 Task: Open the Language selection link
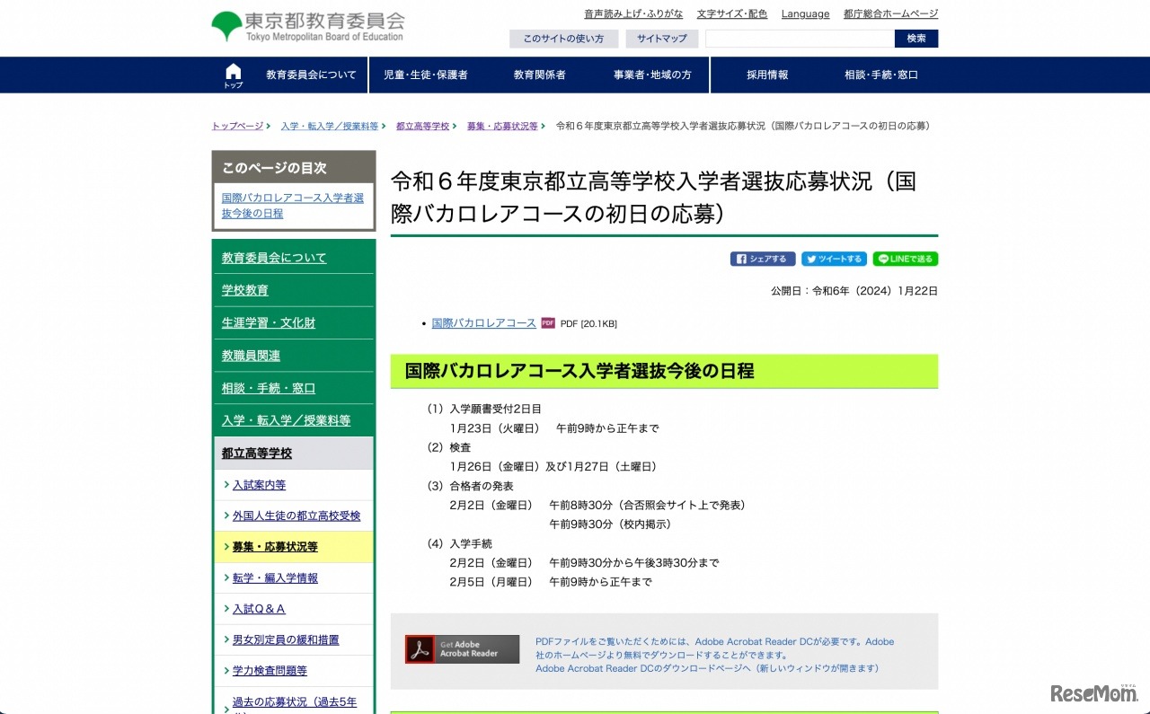click(805, 13)
